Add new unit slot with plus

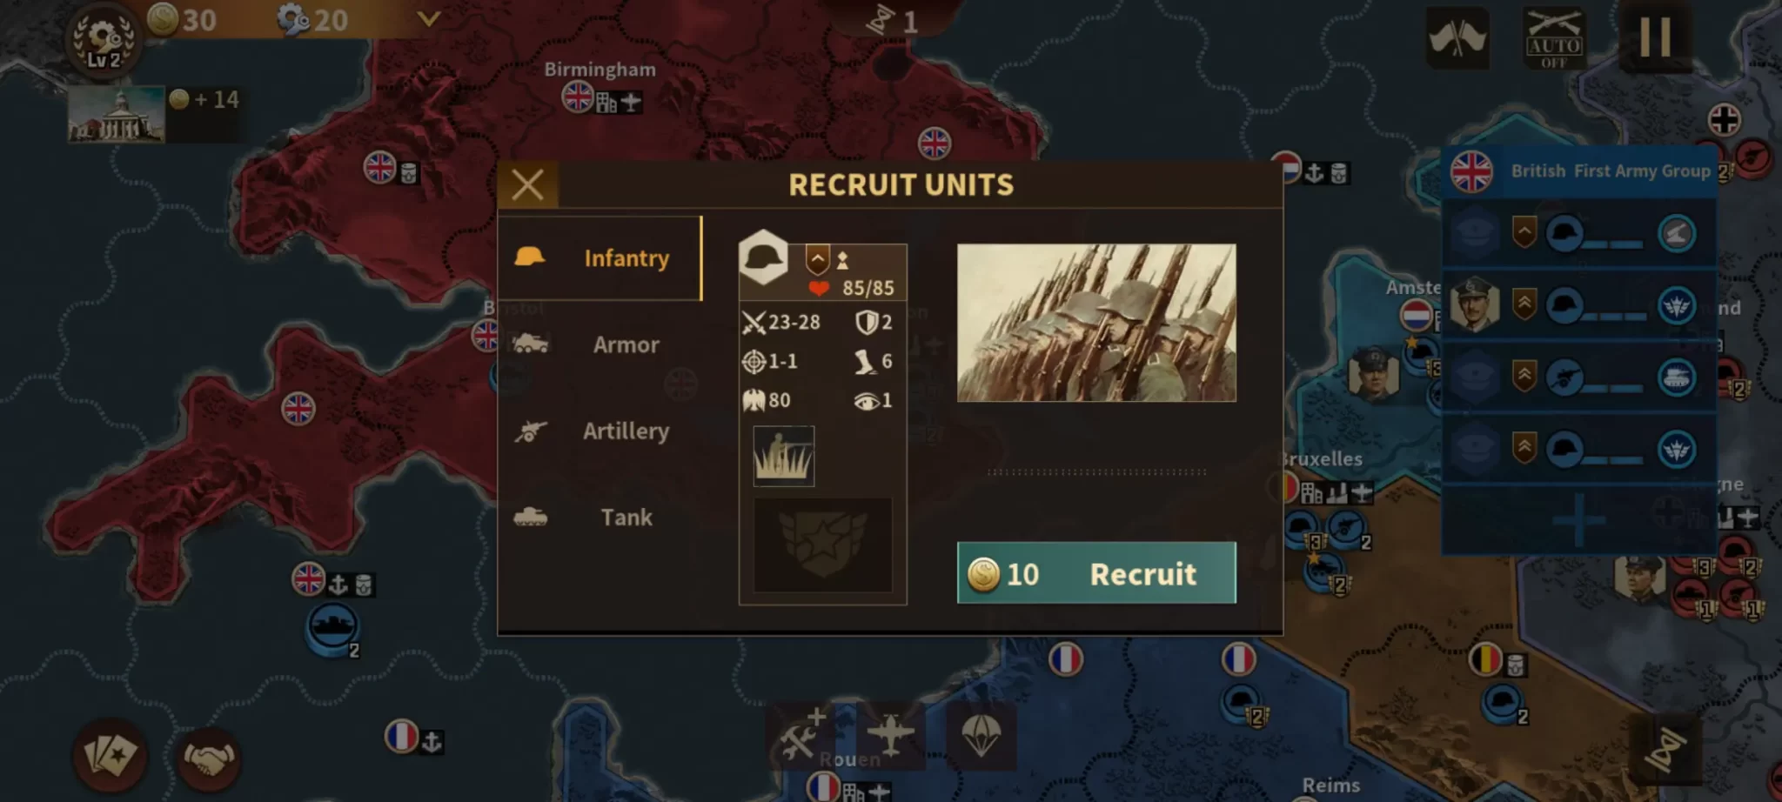(1579, 521)
